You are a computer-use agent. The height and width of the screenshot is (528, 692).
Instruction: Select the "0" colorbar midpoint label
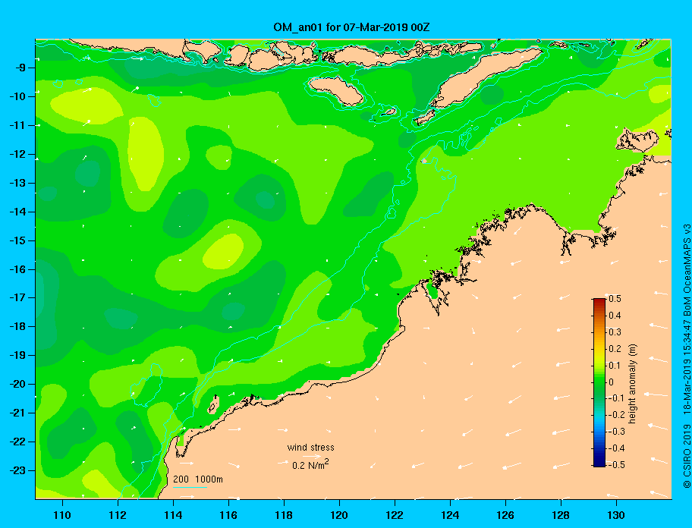[x=612, y=382]
